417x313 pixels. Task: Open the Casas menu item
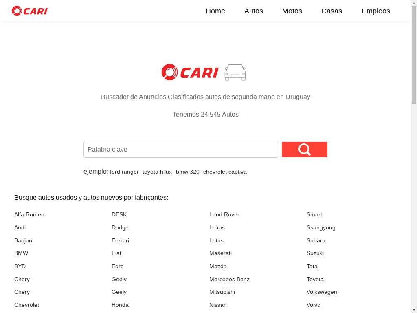coord(331,11)
